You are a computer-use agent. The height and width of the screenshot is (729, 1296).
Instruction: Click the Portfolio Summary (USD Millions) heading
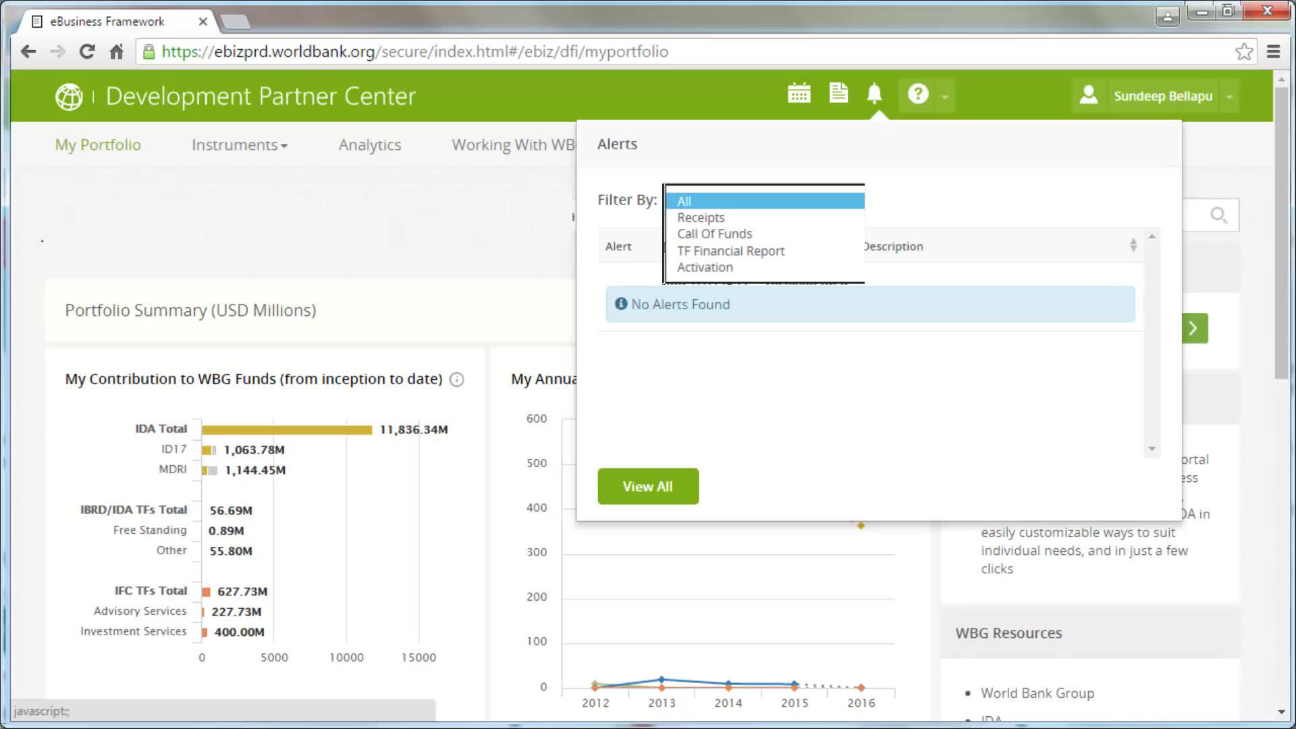coord(190,310)
